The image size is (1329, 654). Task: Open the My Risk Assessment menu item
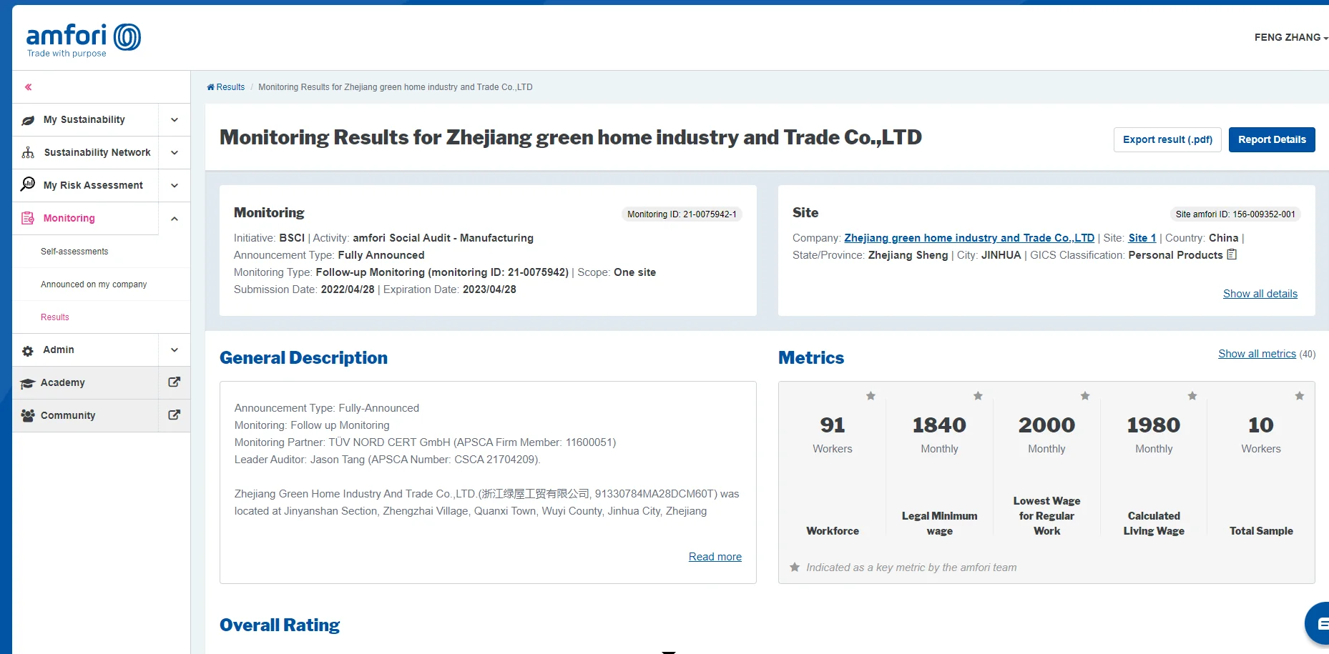[85, 186]
